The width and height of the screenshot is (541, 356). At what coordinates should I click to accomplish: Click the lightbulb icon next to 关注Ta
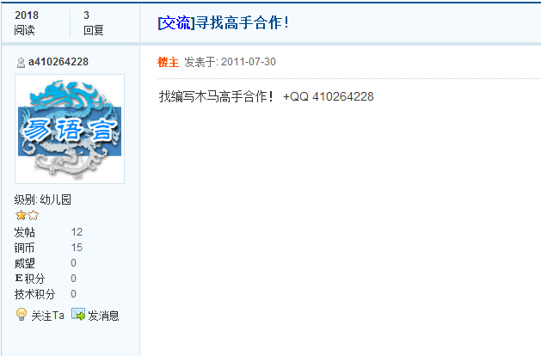(22, 314)
